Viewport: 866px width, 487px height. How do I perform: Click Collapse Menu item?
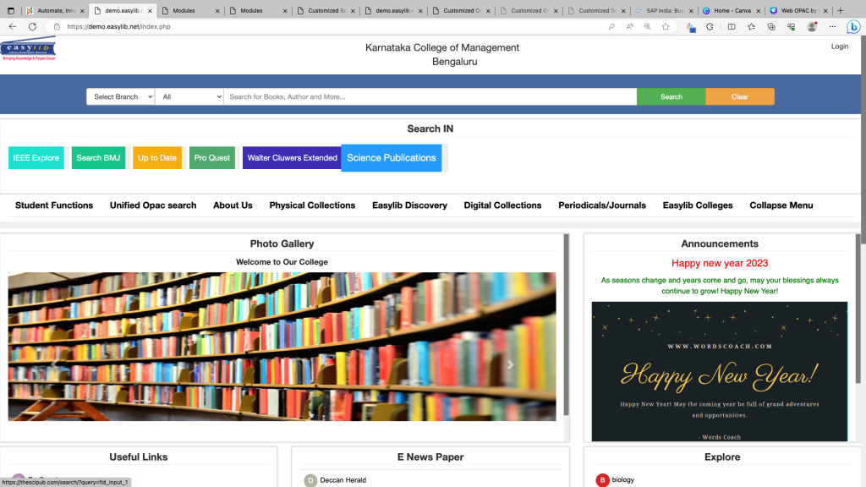781,205
